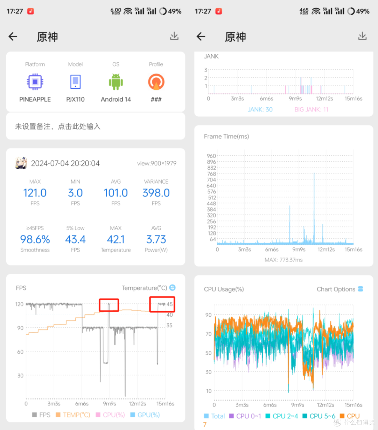Image resolution: width=378 pixels, height=430 pixels.
Task: Toggle Total series in CPU legend
Action: pyautogui.click(x=214, y=416)
